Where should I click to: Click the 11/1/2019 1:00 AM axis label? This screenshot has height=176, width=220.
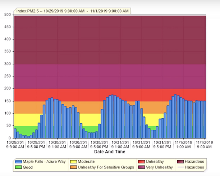[x=183, y=144]
